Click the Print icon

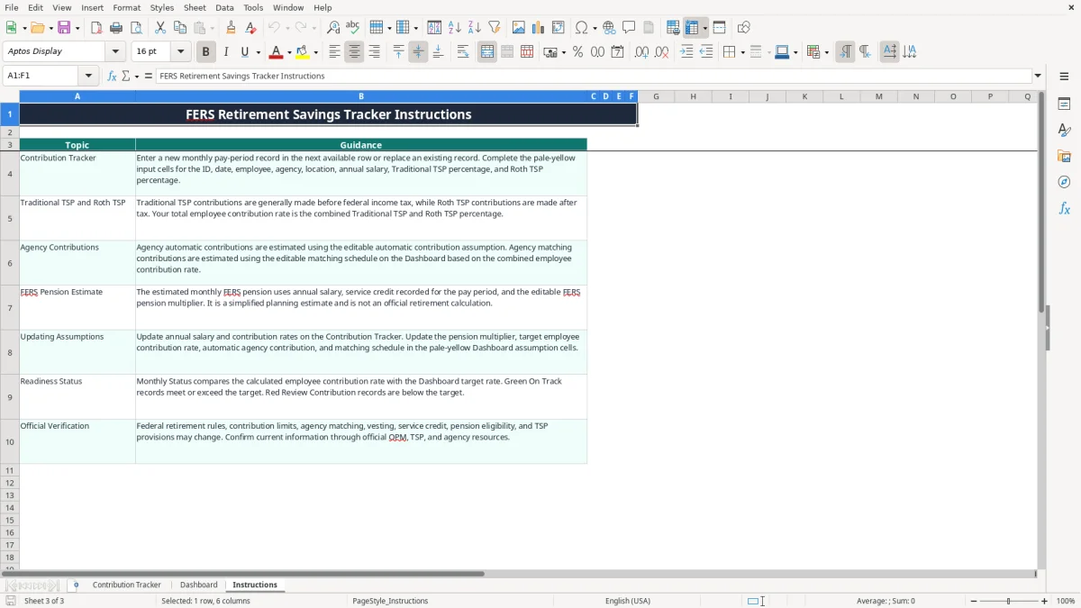click(116, 28)
